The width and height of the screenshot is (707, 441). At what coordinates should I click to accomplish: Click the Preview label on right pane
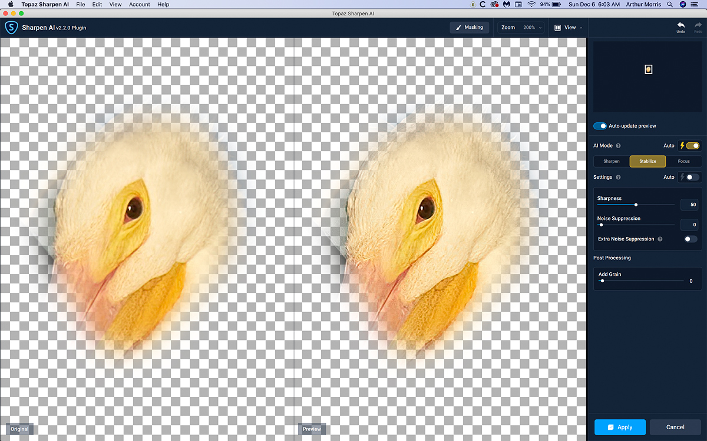click(312, 429)
